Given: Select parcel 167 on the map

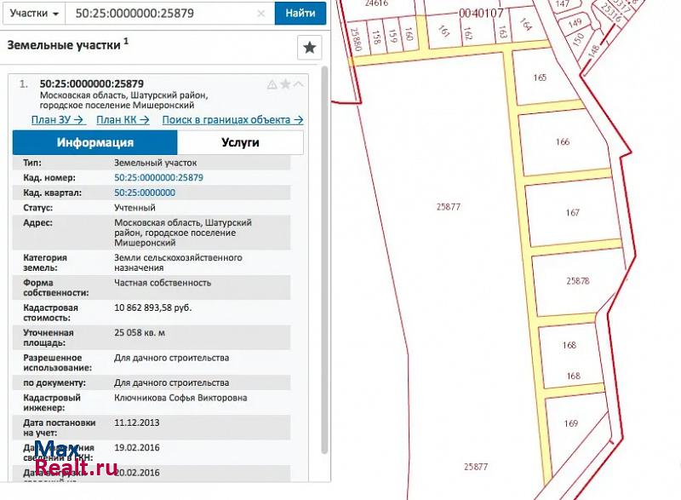Looking at the screenshot, I should click(x=572, y=213).
